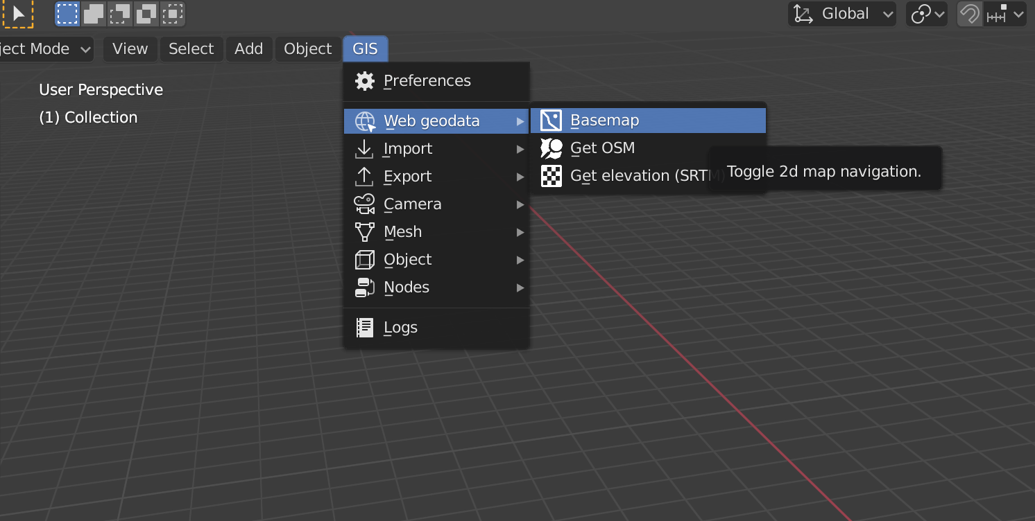Expand the Export submenu arrow

click(520, 177)
